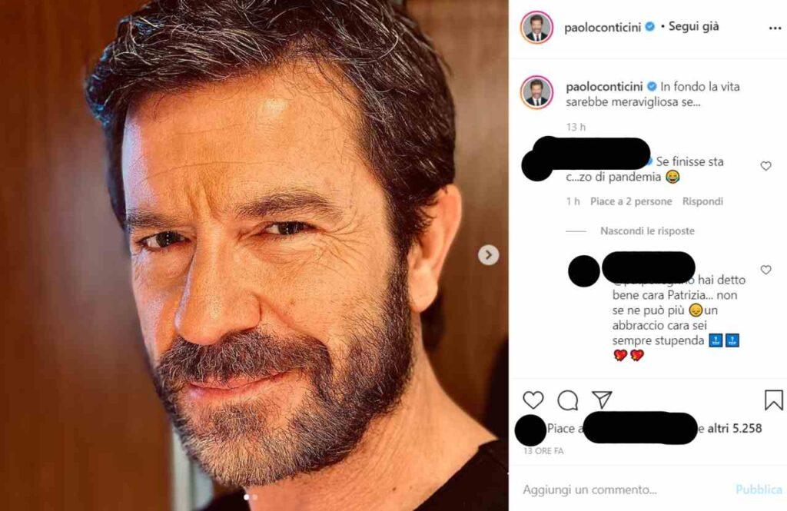Open the three-dot more options menu
Image resolution: width=787 pixels, height=511 pixels.
point(774,27)
